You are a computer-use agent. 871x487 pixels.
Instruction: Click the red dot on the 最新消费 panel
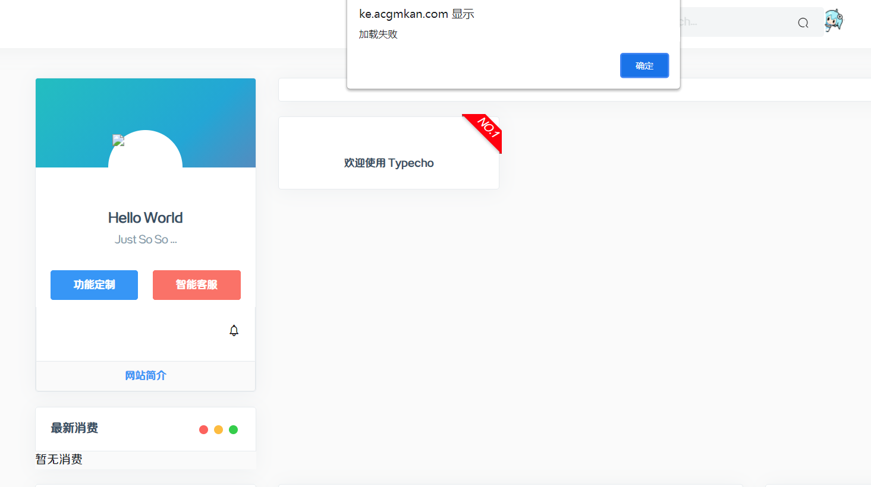click(x=204, y=429)
